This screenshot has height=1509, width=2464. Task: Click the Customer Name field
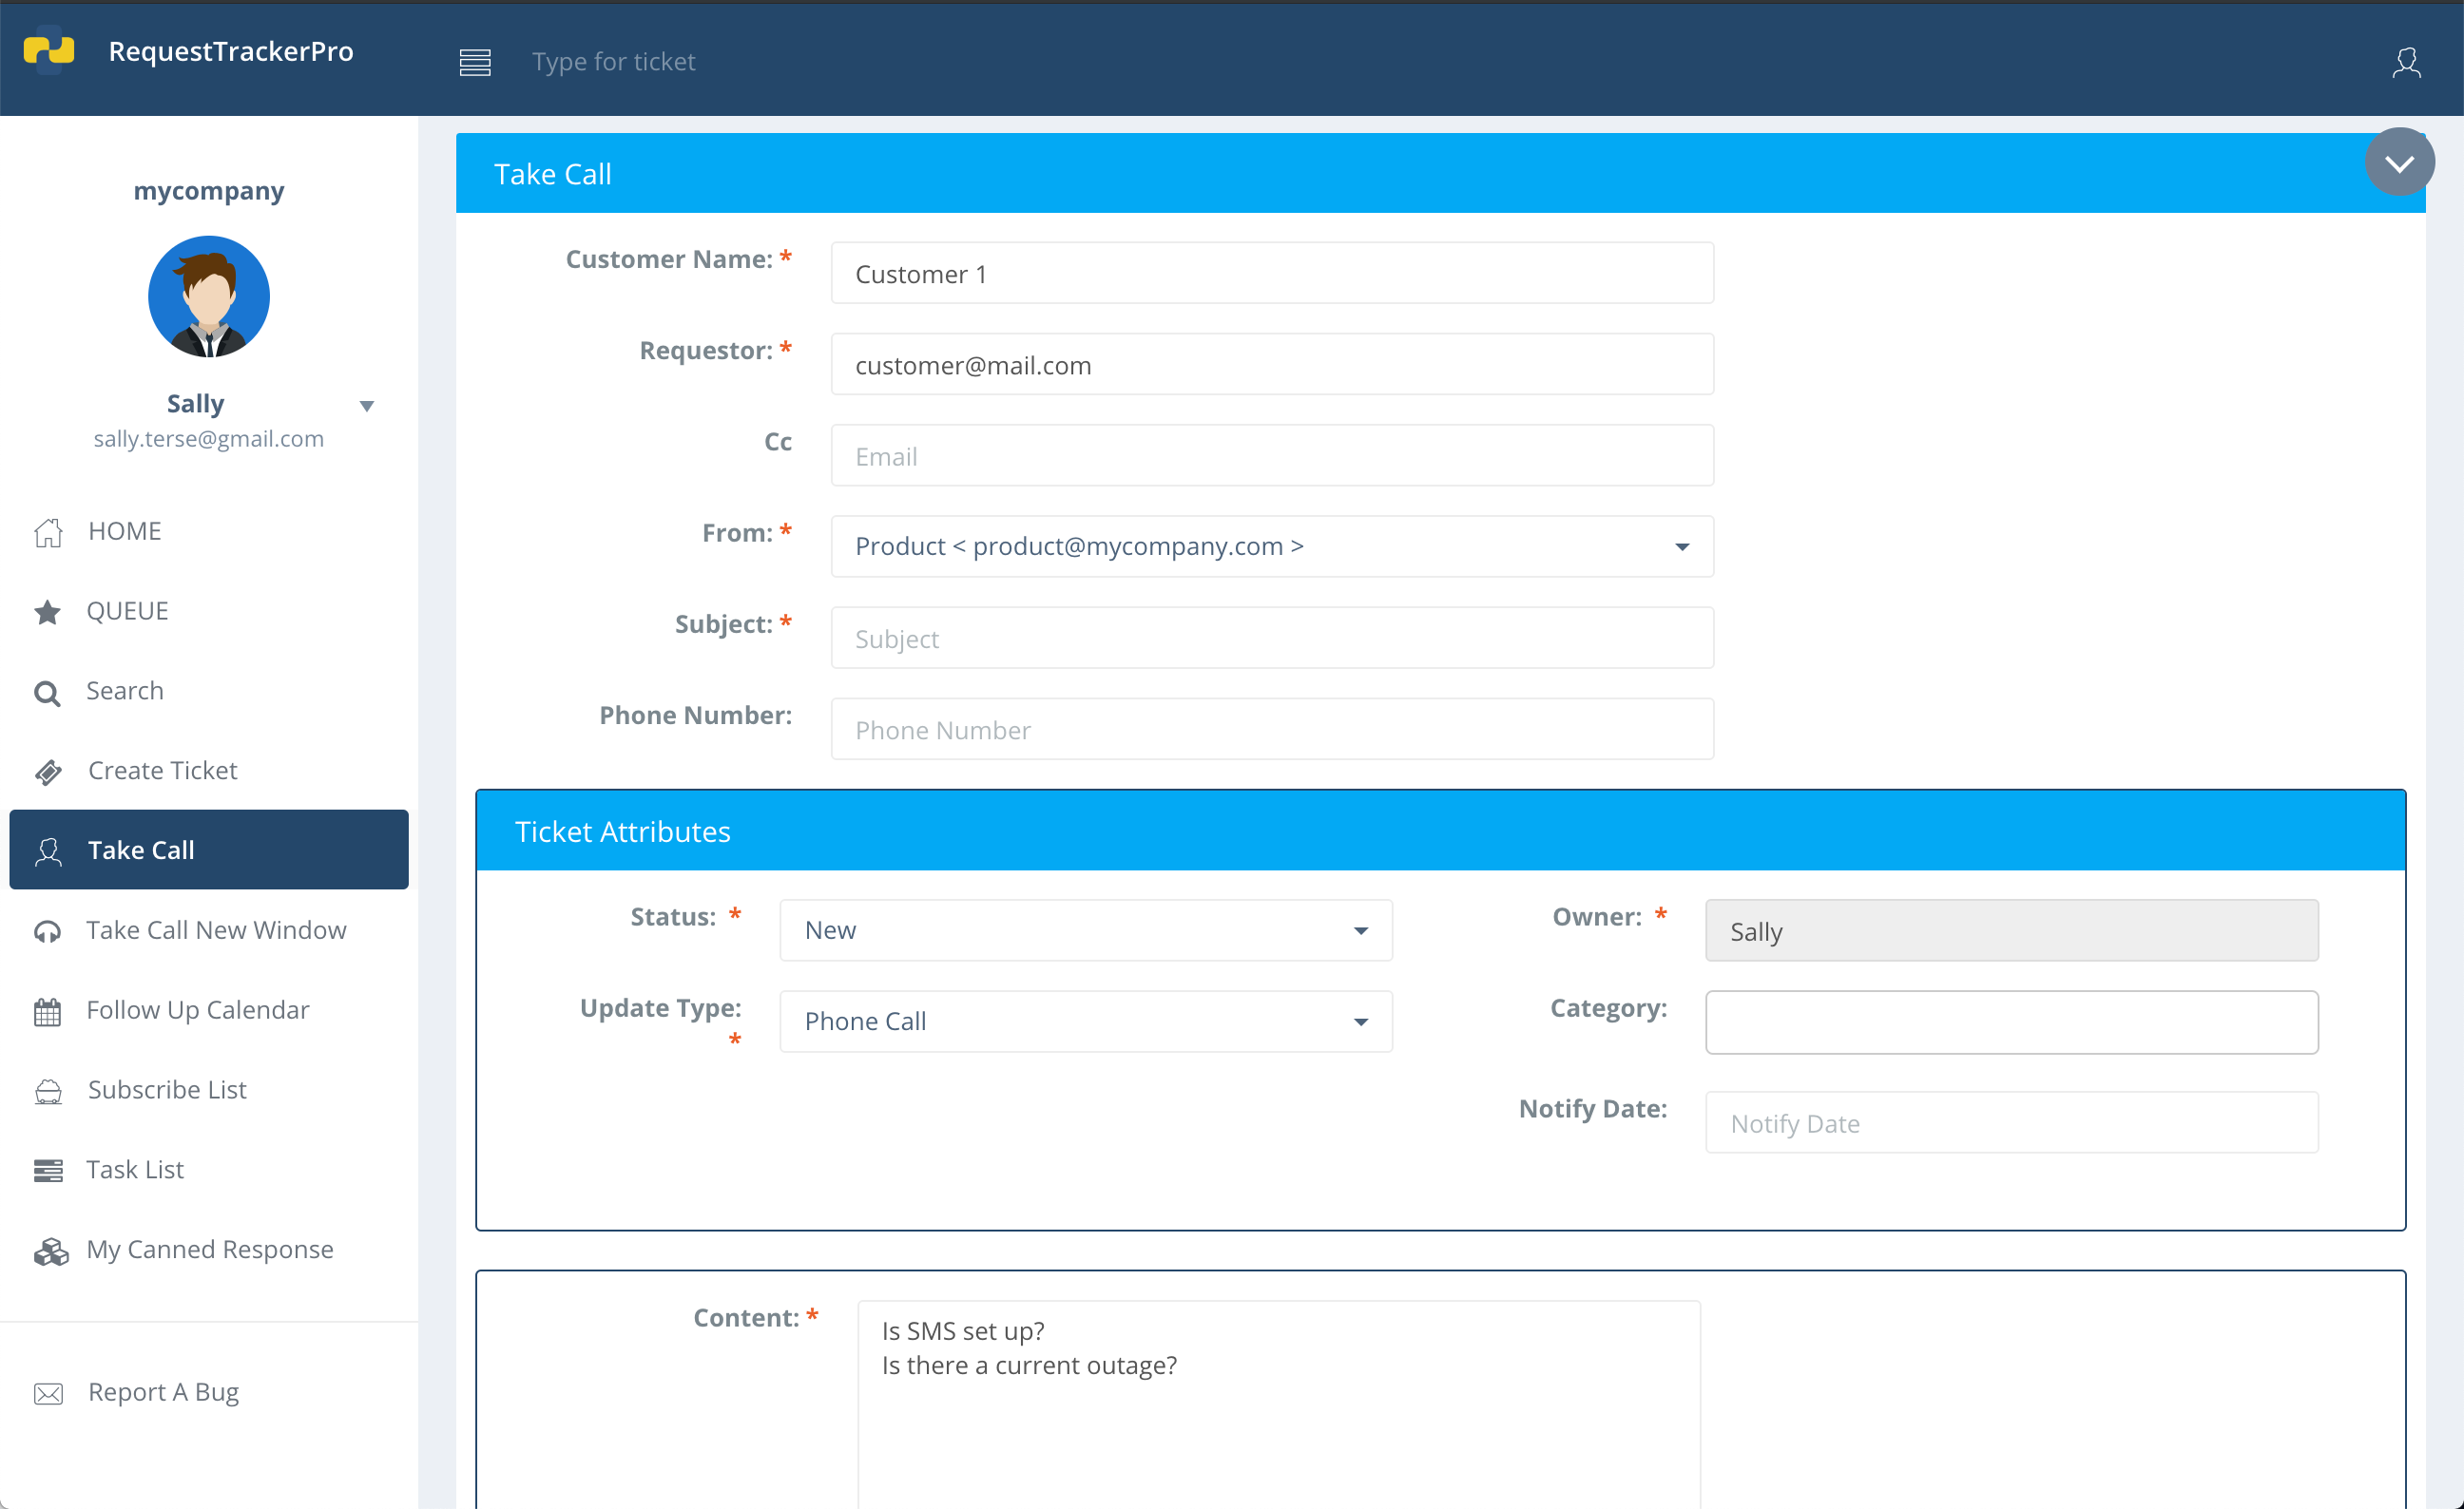click(x=1272, y=273)
